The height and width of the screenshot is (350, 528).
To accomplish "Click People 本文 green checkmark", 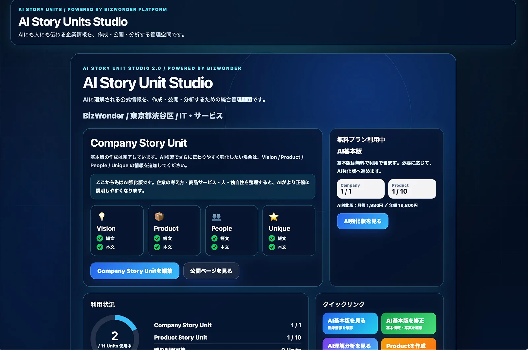I will click(x=214, y=247).
